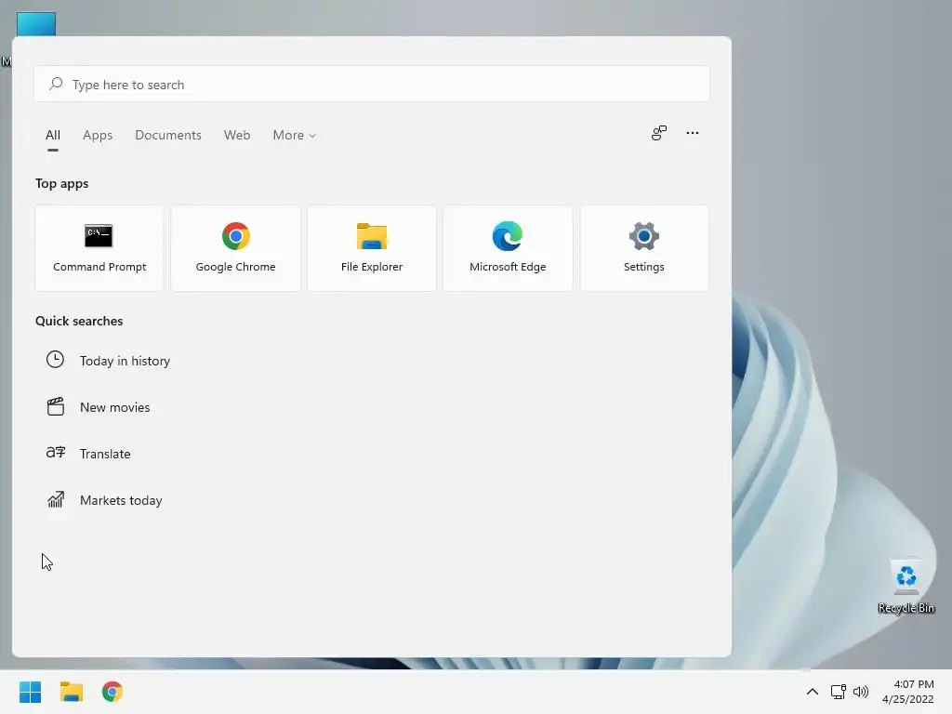The height and width of the screenshot is (714, 952).
Task: Open File Explorer tile in Top apps
Action: pos(372,248)
